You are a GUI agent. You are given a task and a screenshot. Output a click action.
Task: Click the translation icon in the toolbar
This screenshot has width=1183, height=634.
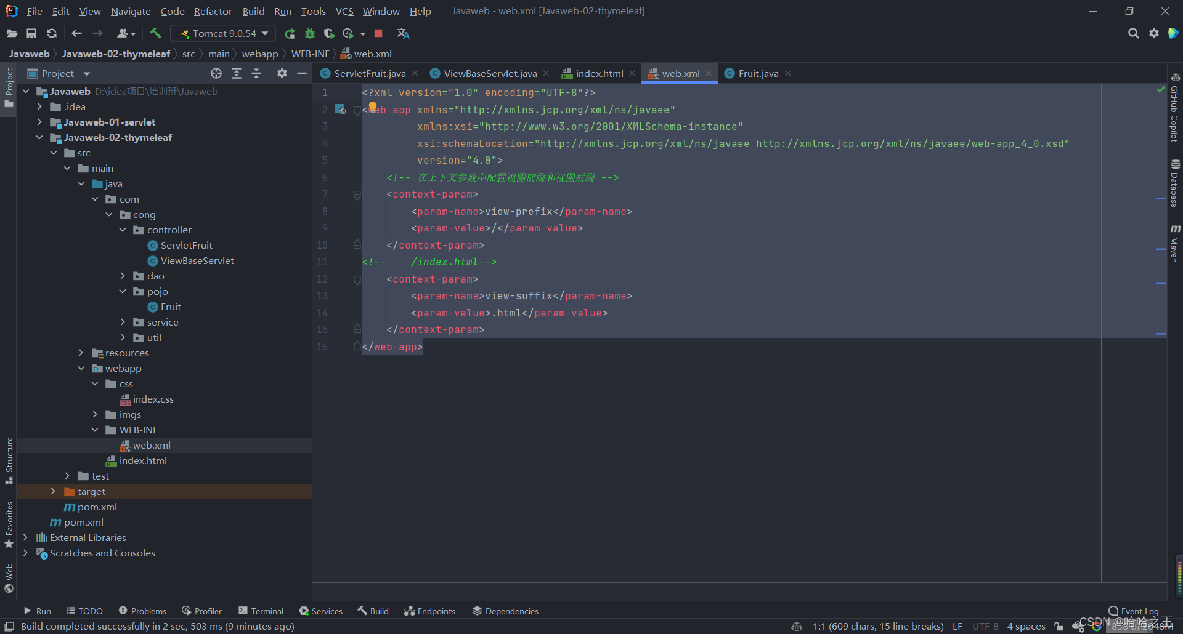(403, 33)
